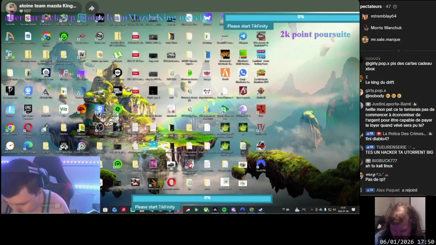Click the 3DMark Demo desktop icon
Viewport: 436px width, 245px height.
click(x=153, y=183)
